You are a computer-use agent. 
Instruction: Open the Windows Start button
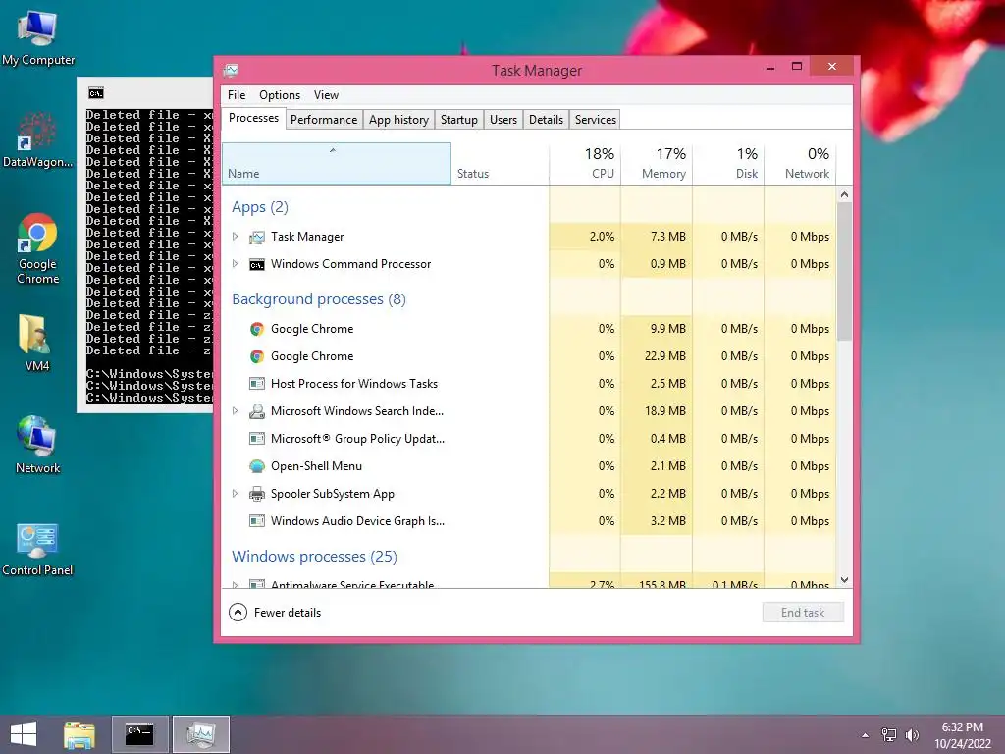pyautogui.click(x=24, y=734)
